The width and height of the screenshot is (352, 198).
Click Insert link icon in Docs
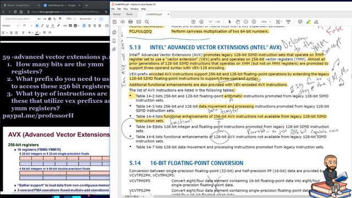(x=65, y=26)
